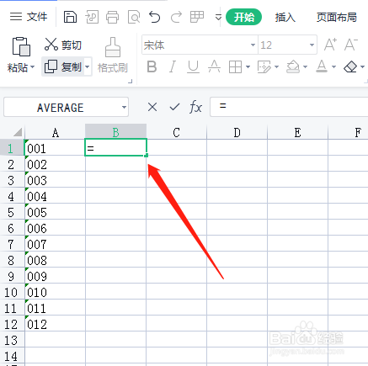This screenshot has height=366, width=368.
Task: Confirm formula entry with checkmark icon
Action: tap(174, 107)
